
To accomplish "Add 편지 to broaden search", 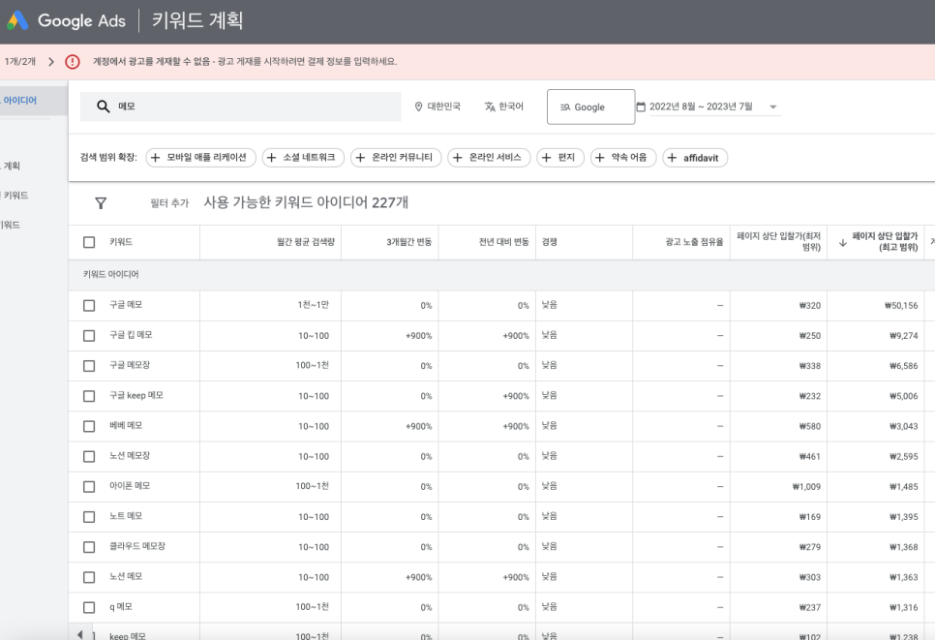I will click(x=560, y=158).
